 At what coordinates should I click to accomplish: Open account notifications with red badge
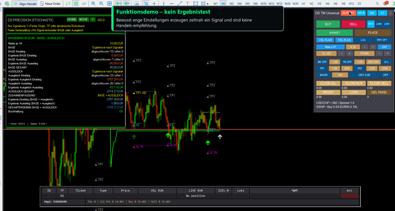386,3
